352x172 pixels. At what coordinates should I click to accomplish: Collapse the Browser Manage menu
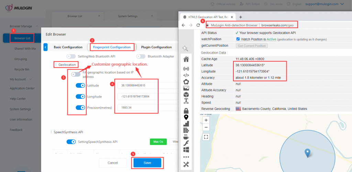37,26
